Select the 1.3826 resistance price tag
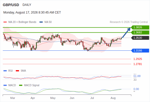Image resolution: width=150 pixels, height=102 pixels. 140,28
